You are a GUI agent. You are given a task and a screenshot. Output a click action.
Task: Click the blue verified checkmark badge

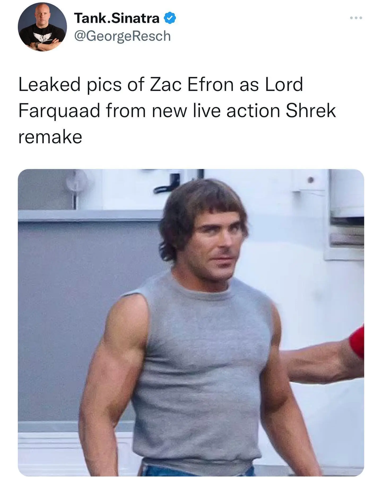click(x=170, y=18)
